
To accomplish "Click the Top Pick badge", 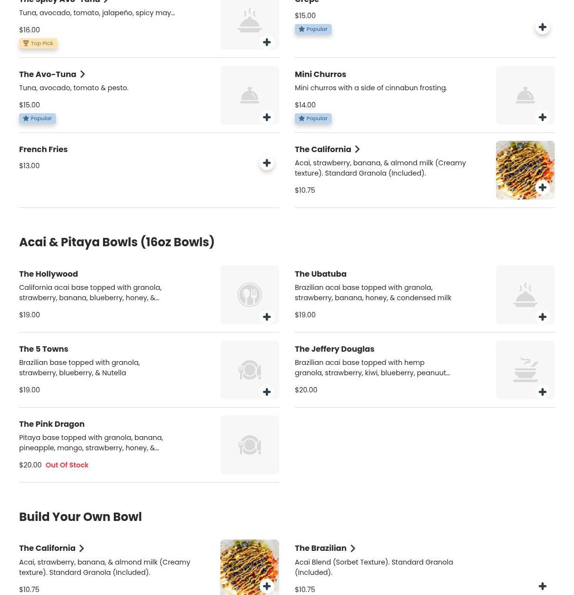I will (38, 43).
